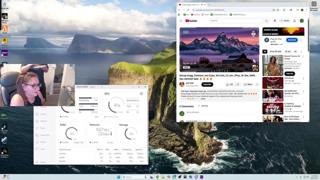Image resolution: width=320 pixels, height=180 pixels.
Task: Open Kick bookmark
Action: pyautogui.click(x=186, y=14)
